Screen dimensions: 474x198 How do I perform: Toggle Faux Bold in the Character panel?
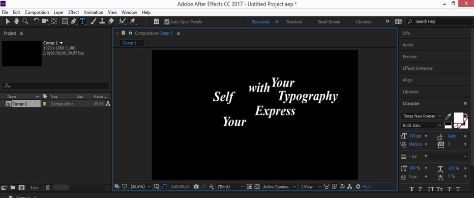pos(411,189)
